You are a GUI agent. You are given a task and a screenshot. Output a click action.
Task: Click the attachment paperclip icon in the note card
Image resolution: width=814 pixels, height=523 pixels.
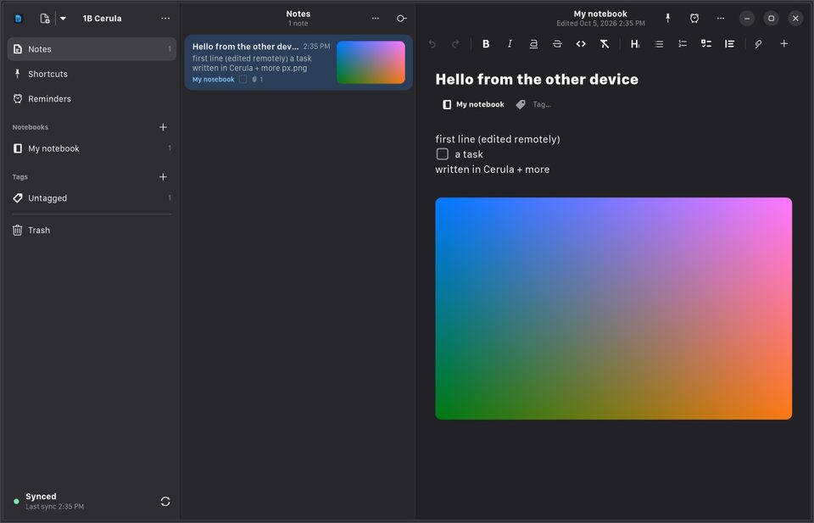pyautogui.click(x=254, y=80)
